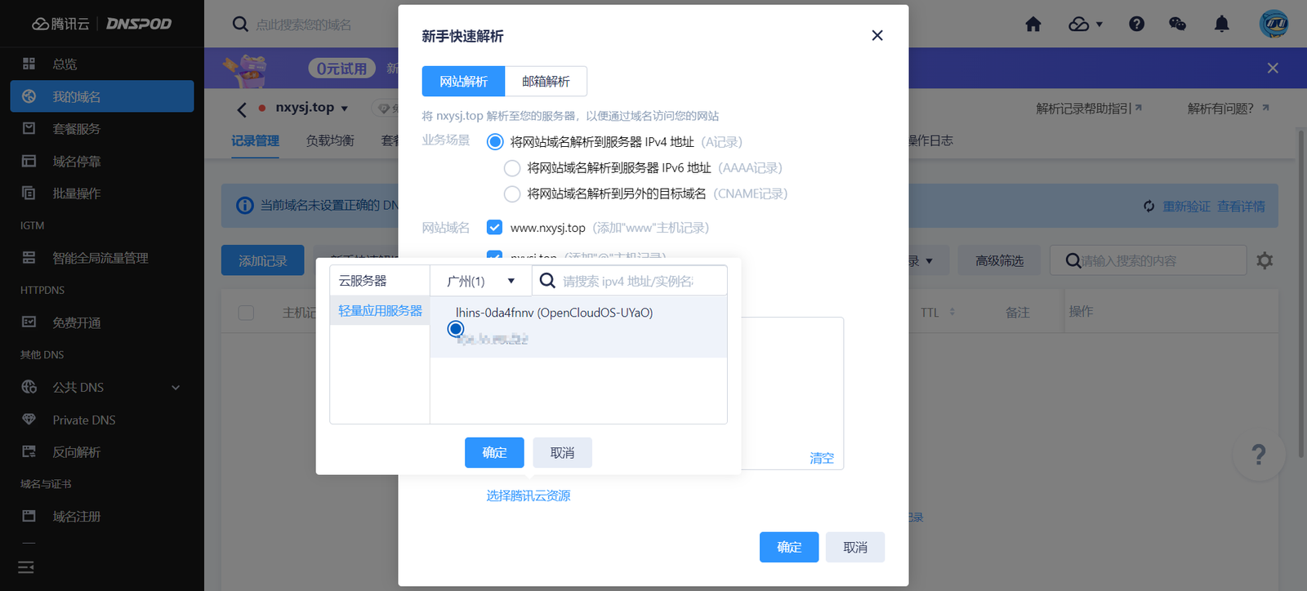This screenshot has height=591, width=1307.
Task: Click the page vertical scrollbar
Action: tap(1301, 294)
